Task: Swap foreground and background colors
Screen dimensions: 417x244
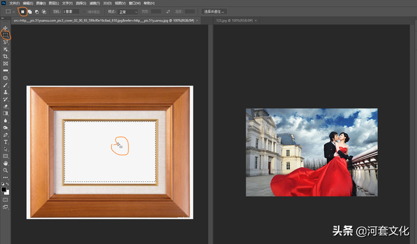Action: [7, 184]
